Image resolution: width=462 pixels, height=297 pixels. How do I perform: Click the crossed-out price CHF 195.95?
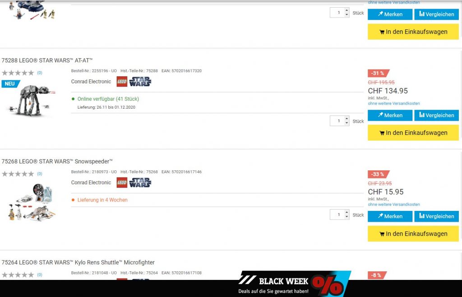[381, 82]
